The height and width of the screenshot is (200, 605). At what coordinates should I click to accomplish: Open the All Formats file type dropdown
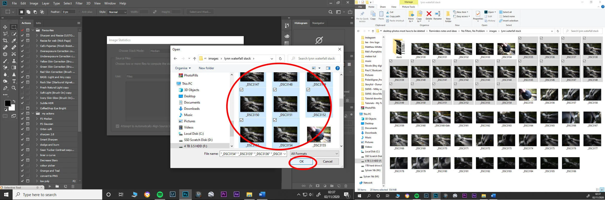[x=314, y=154]
